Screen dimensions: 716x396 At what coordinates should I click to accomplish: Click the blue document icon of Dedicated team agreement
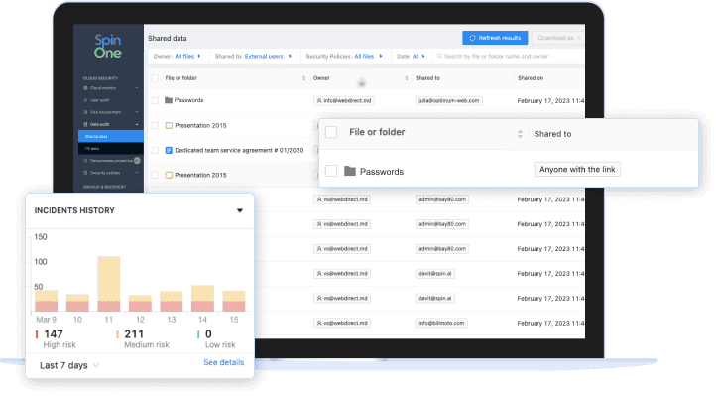pyautogui.click(x=169, y=150)
